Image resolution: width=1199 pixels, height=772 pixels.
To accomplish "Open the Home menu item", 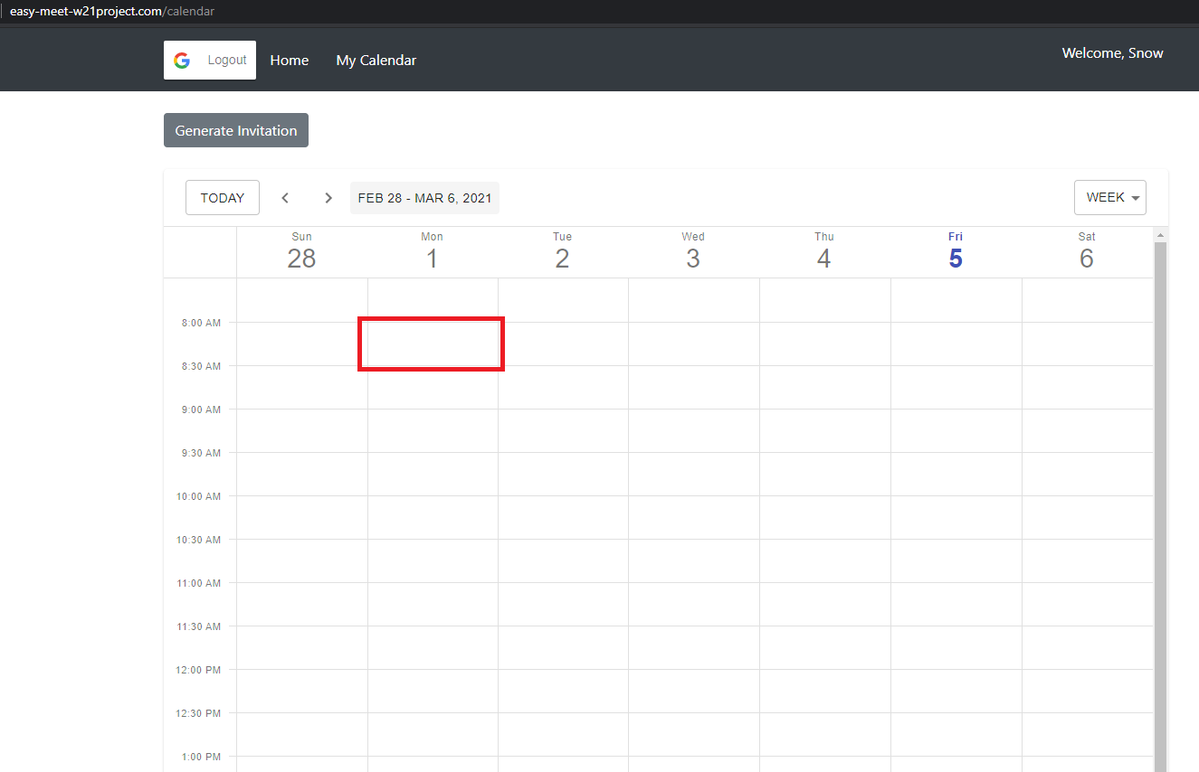I will pos(289,60).
